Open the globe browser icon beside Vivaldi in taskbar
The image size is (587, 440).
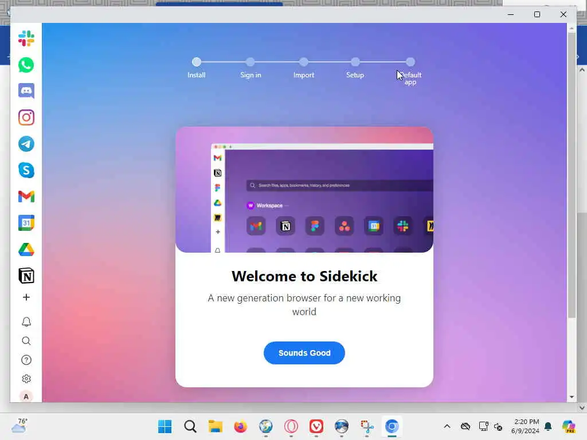coord(342,426)
